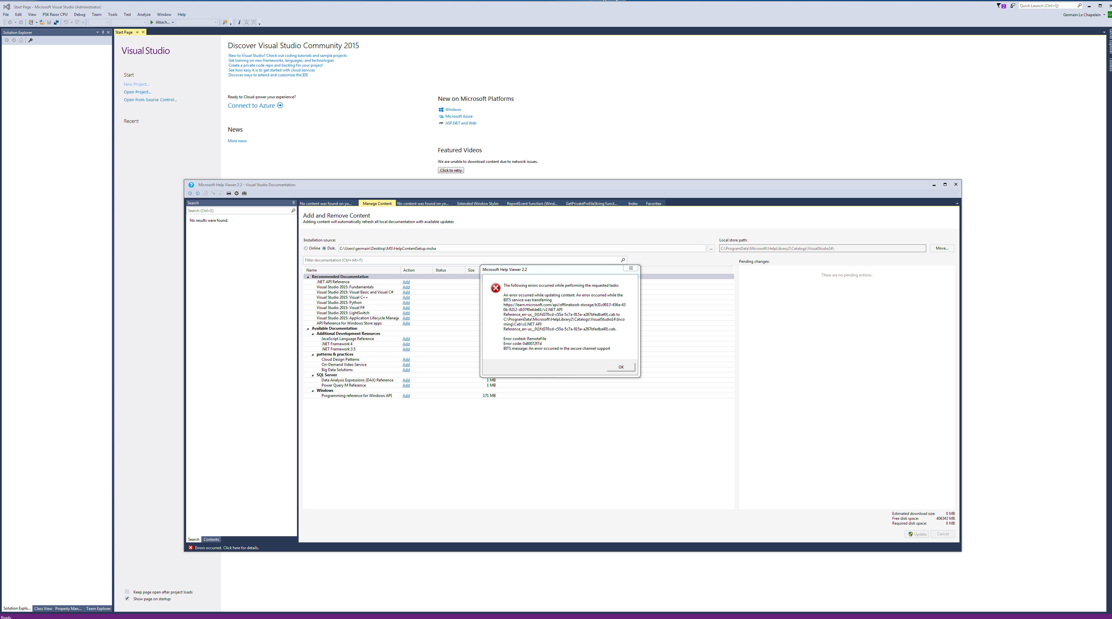Select the Online installation source radio
The image size is (1112, 619).
[306, 248]
